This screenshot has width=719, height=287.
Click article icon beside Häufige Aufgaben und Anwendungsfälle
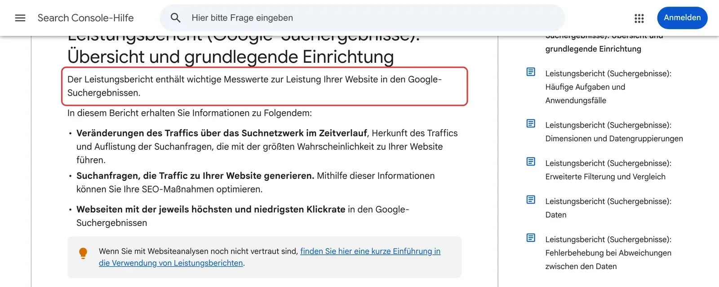(x=531, y=72)
